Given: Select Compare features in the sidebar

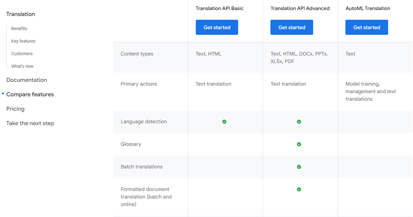Looking at the screenshot, I should (30, 94).
